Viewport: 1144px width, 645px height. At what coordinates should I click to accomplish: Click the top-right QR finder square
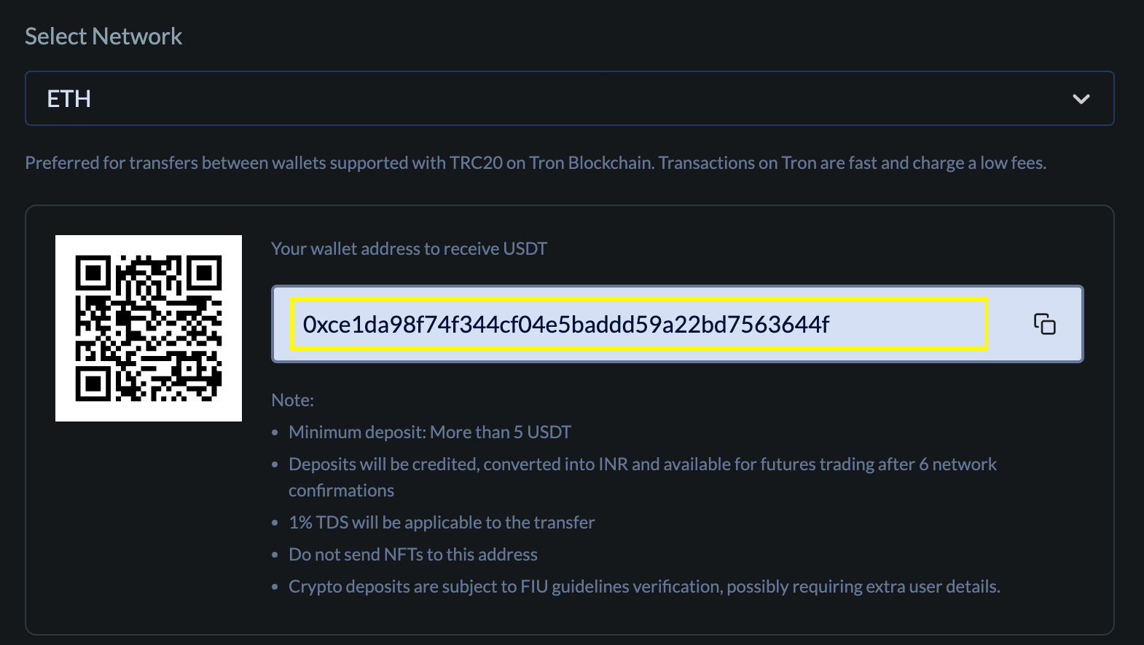(x=205, y=273)
